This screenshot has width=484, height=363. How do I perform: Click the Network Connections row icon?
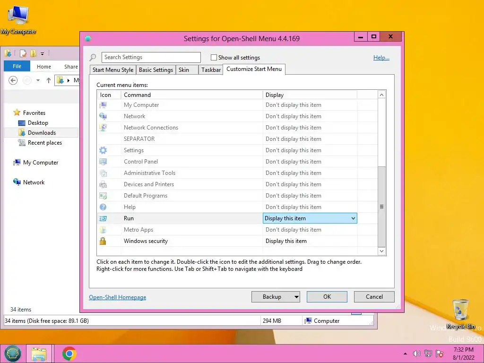coord(103,128)
